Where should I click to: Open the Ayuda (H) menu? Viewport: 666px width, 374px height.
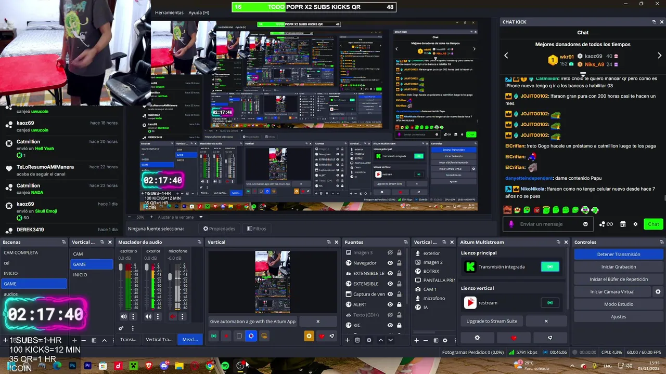coord(199,12)
